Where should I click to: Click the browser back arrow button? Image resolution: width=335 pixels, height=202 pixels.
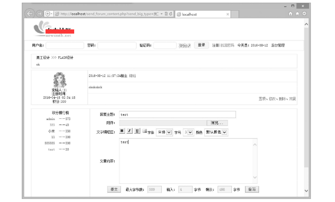pyautogui.click(x=30, y=14)
